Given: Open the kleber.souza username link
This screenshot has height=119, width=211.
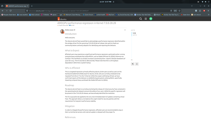Looking at the screenshot, I should 69,30.
